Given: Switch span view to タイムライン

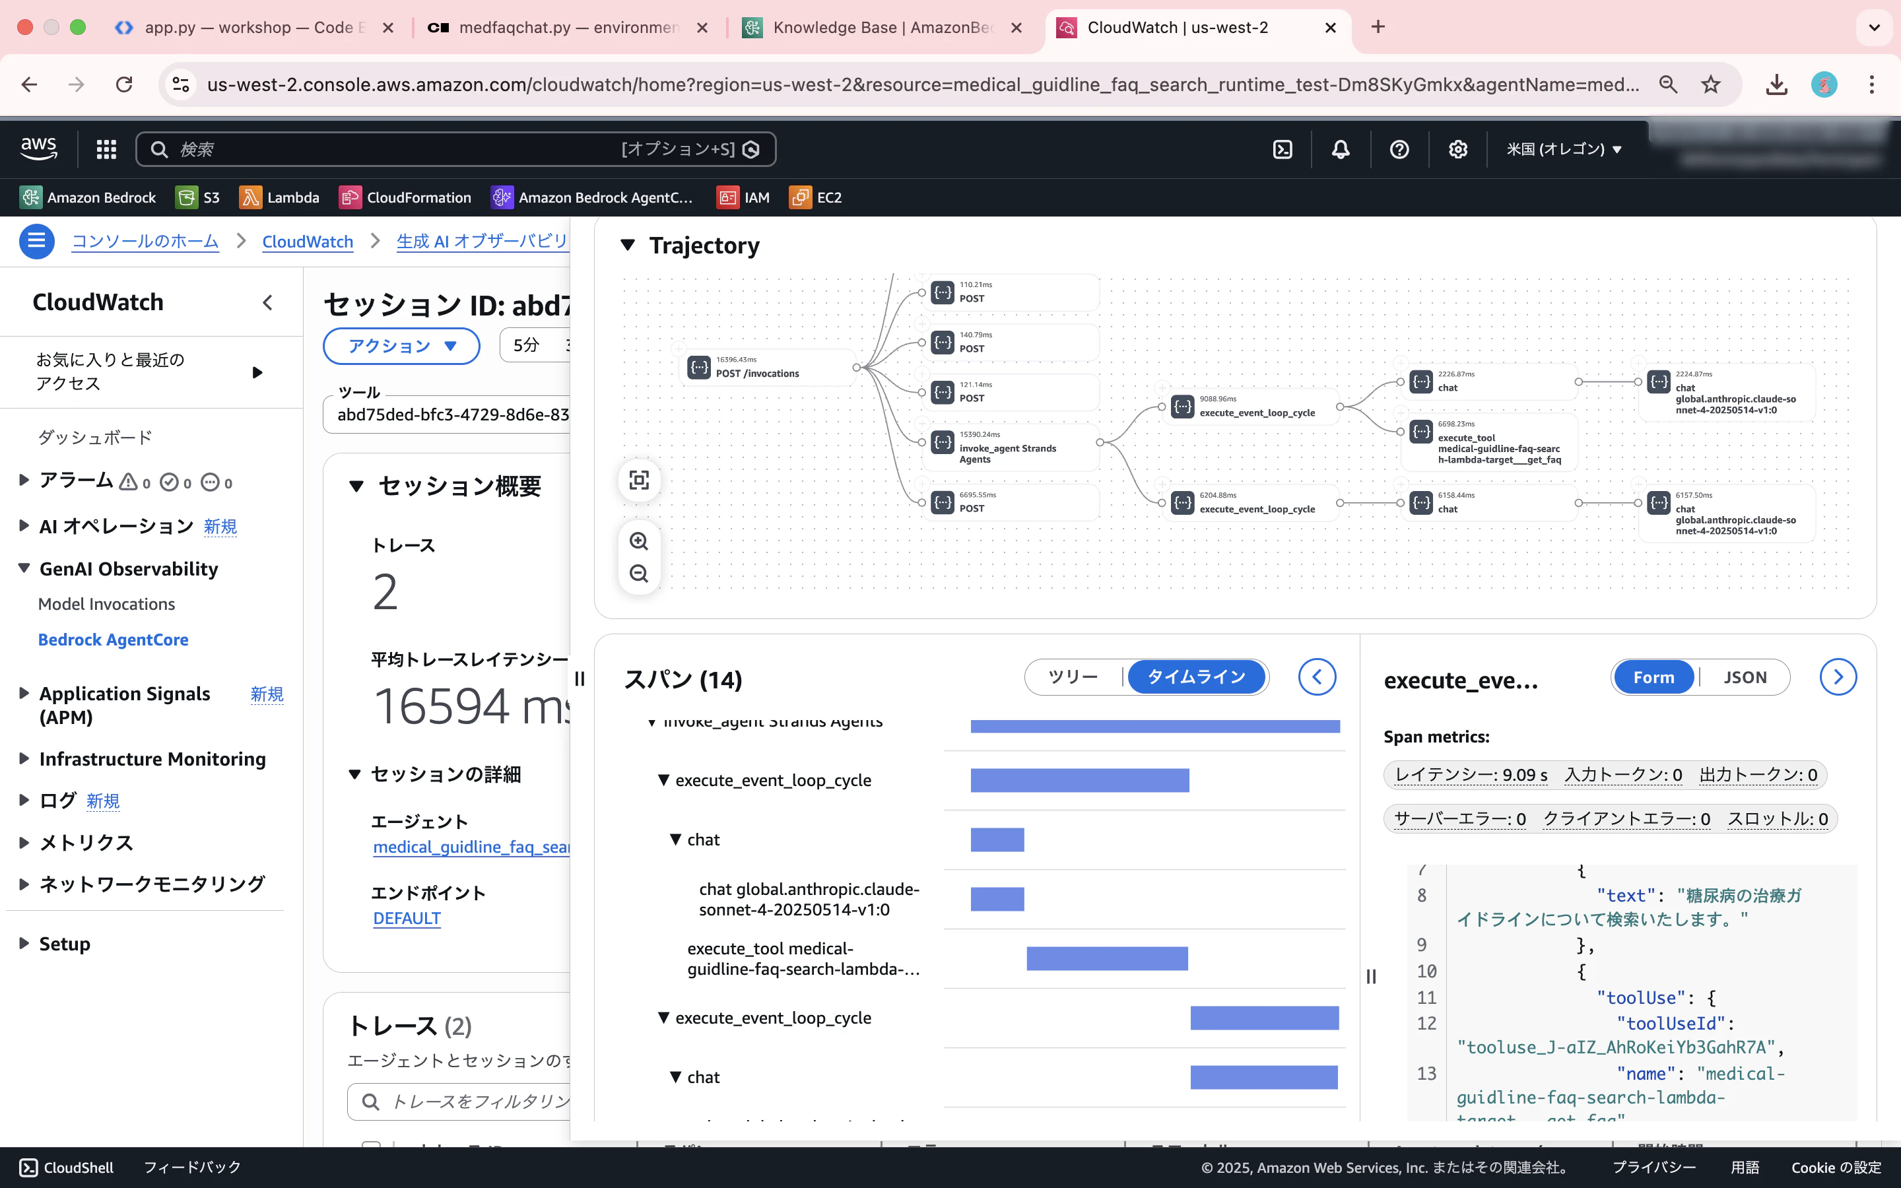Looking at the screenshot, I should pos(1196,676).
